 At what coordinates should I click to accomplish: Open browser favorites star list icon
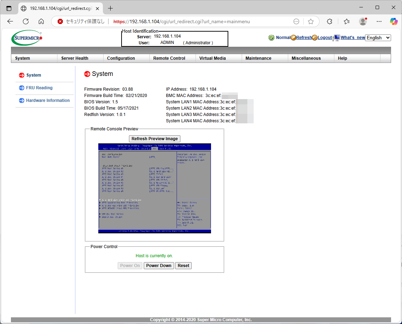coord(347,21)
